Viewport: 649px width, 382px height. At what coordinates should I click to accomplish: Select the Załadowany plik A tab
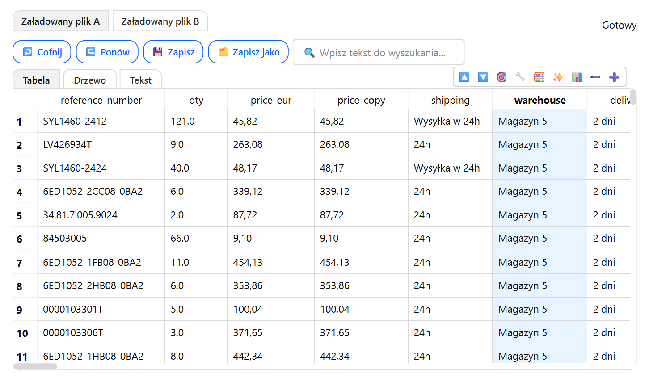(60, 21)
